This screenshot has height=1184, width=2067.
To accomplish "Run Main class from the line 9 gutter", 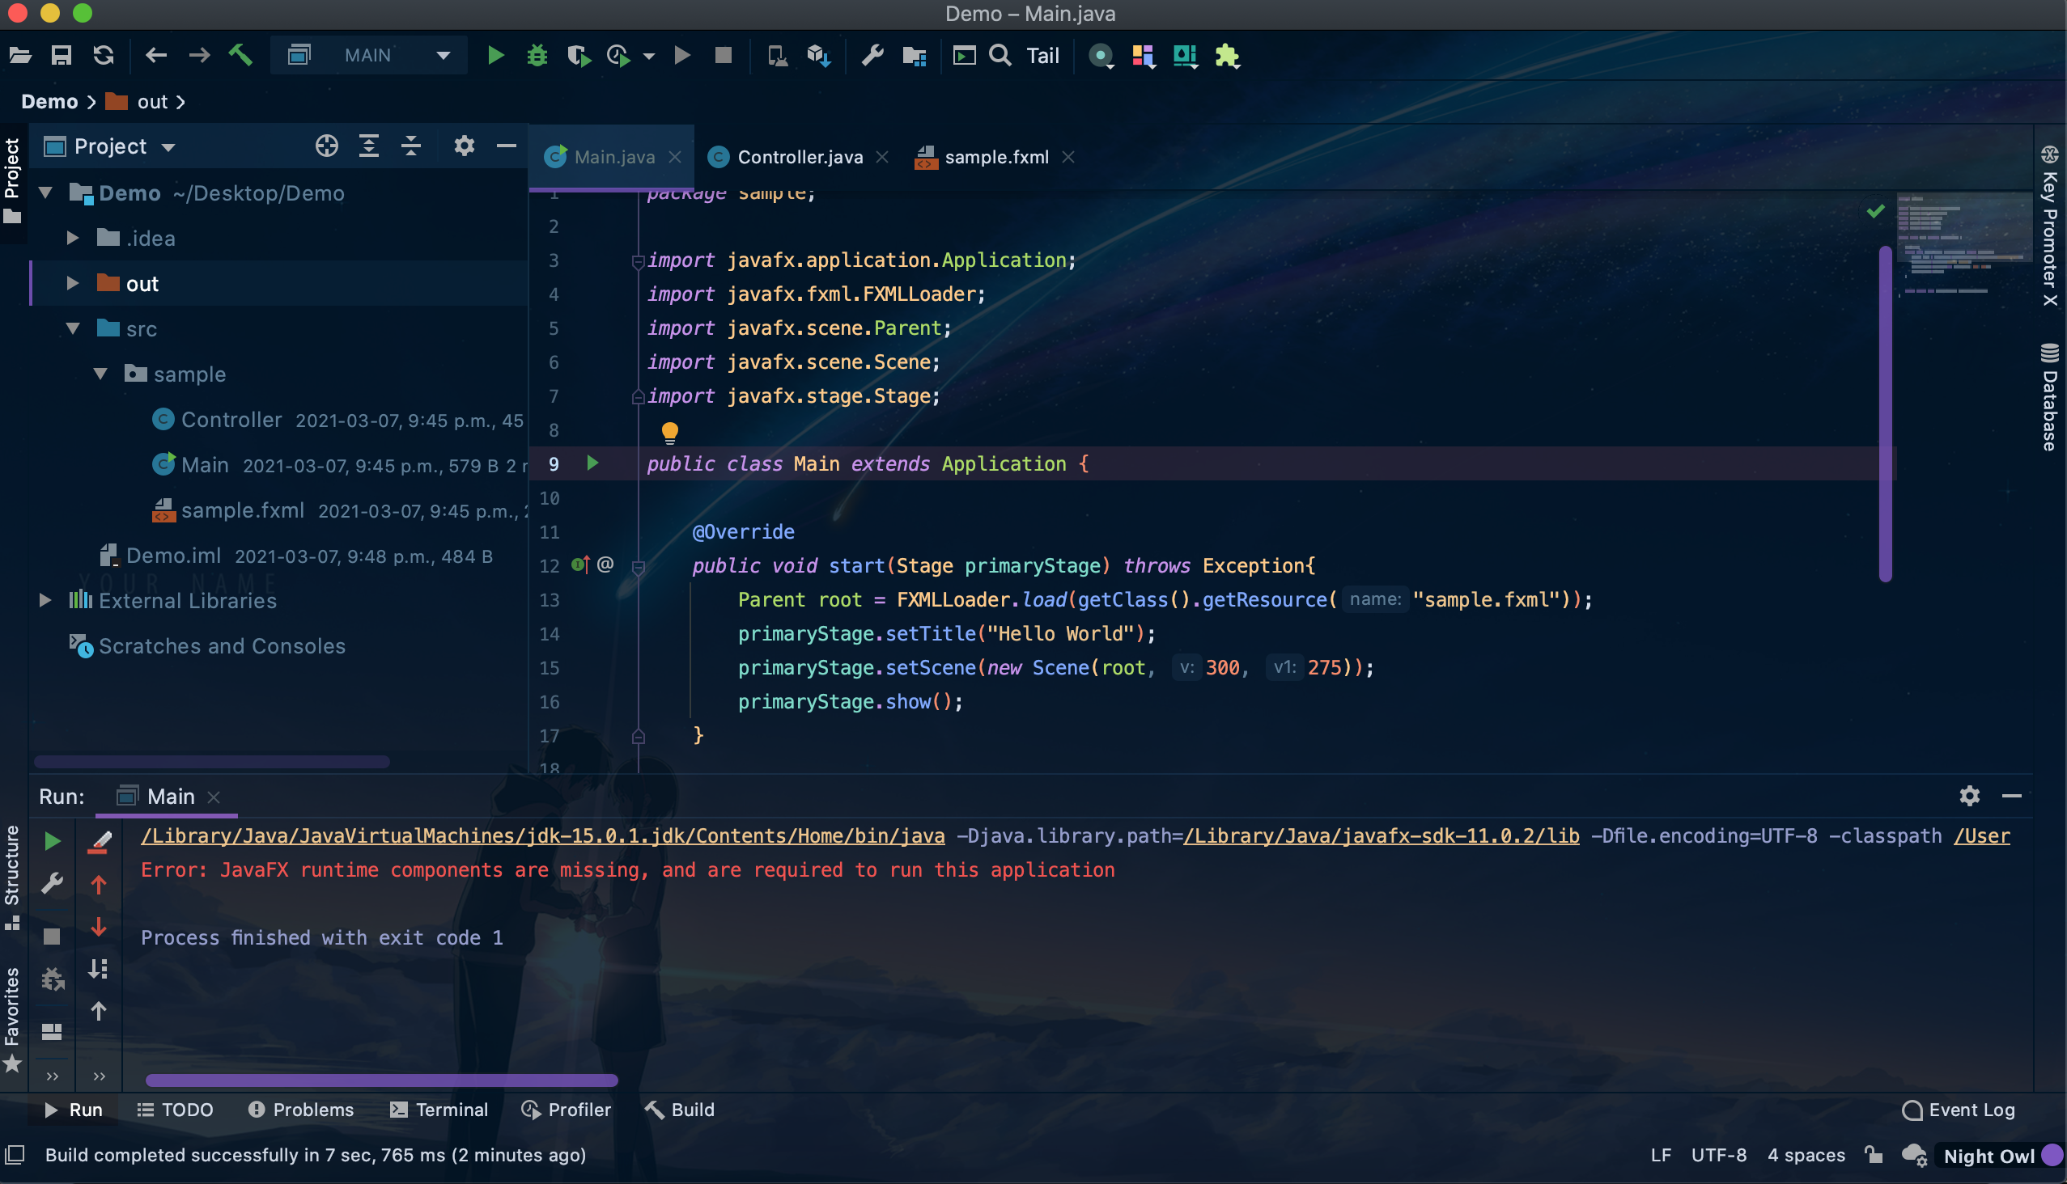I will pyautogui.click(x=592, y=463).
